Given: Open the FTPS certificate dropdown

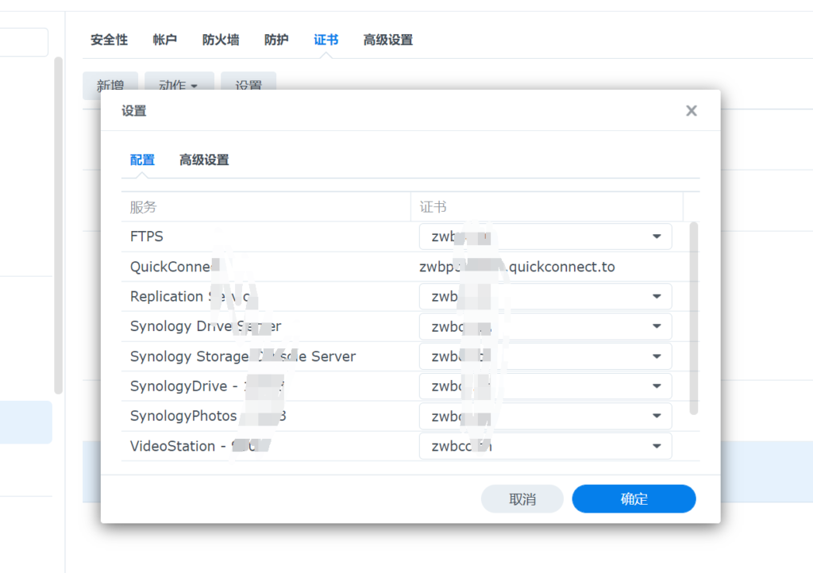Looking at the screenshot, I should [x=656, y=237].
